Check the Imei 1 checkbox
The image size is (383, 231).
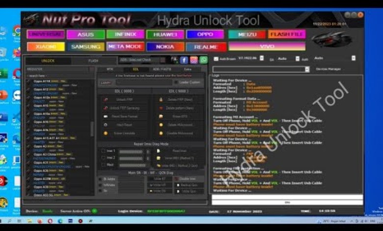(x=102, y=151)
